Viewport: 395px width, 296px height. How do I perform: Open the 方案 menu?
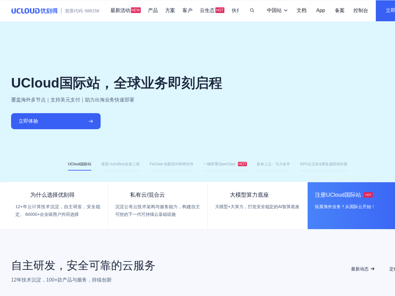point(170,10)
